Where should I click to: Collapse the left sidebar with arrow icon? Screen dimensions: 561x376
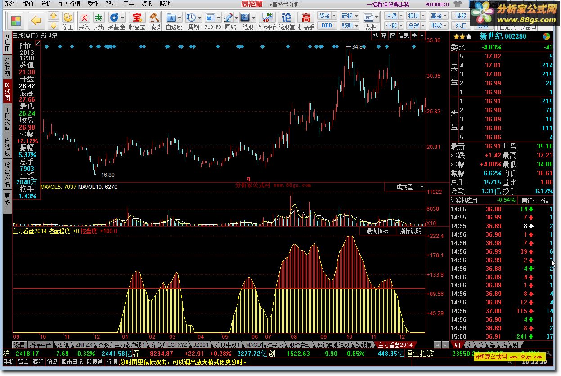[8, 36]
